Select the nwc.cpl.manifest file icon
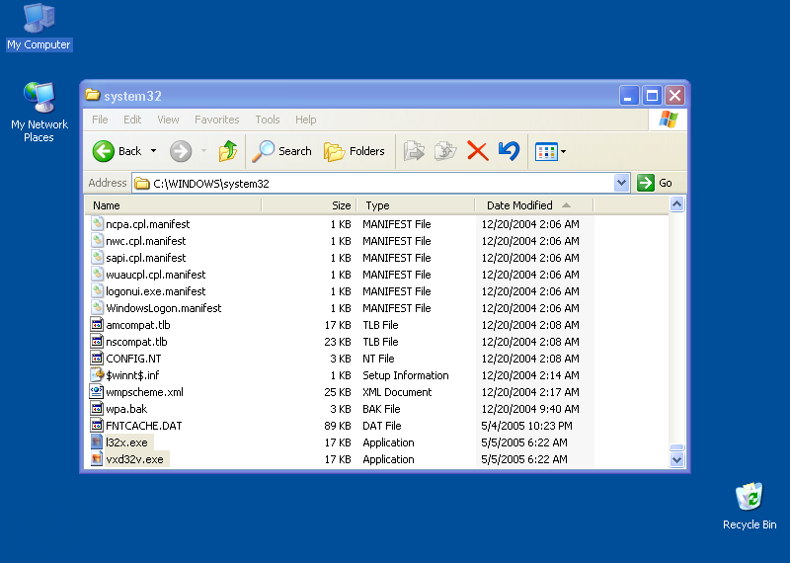790x563 pixels. point(97,240)
